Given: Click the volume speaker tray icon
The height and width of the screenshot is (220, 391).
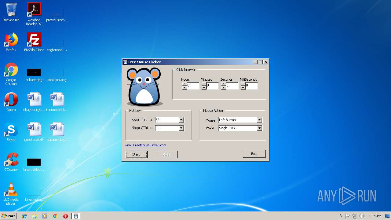Looking at the screenshot, I should [x=362, y=216].
